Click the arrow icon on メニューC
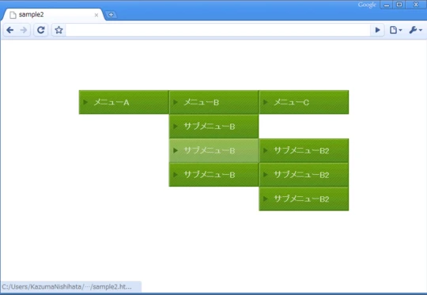 point(265,102)
